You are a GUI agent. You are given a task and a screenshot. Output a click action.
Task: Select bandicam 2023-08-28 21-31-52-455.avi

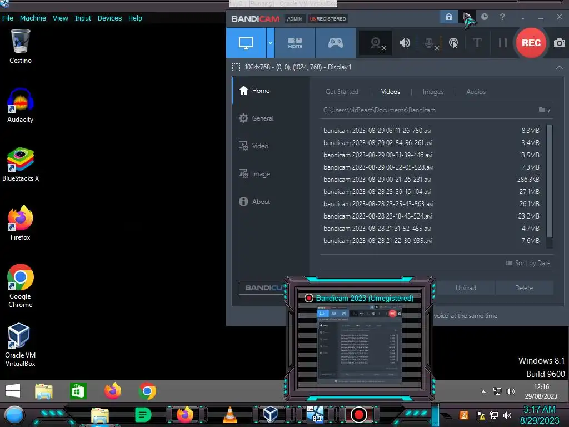point(431,229)
